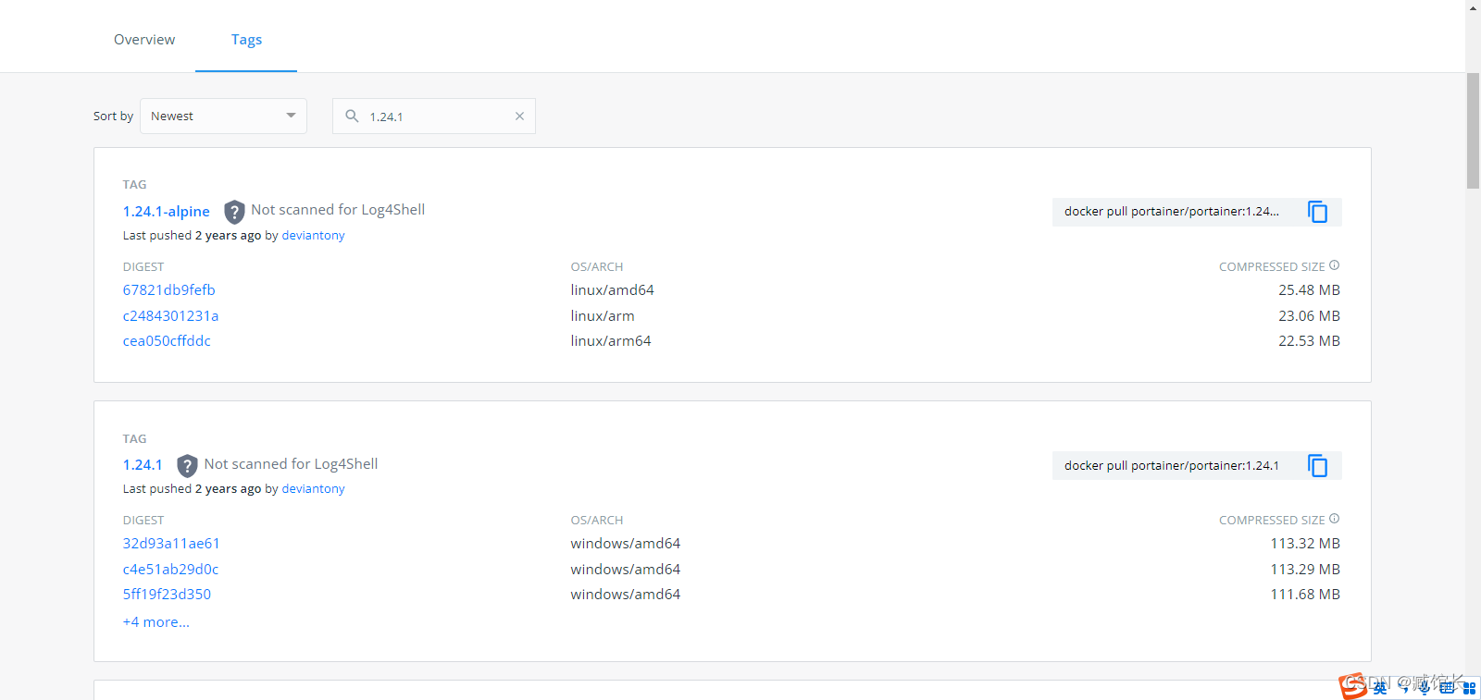The width and height of the screenshot is (1481, 700).
Task: Open the 1.24.1-alpine tag link
Action: [167, 212]
